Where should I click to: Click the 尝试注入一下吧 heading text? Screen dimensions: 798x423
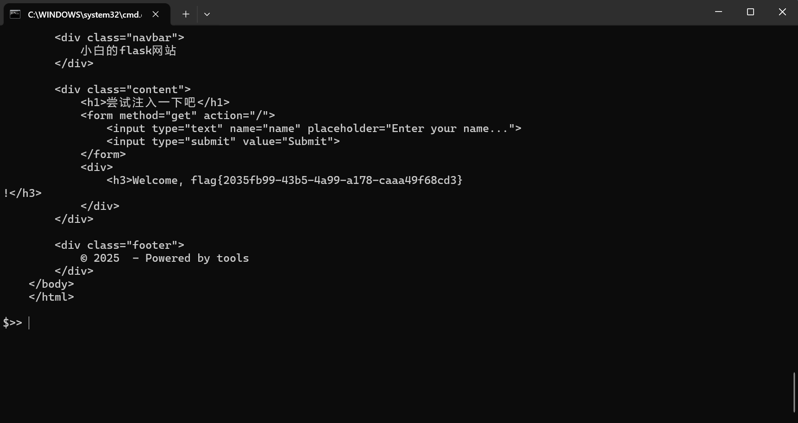[151, 102]
